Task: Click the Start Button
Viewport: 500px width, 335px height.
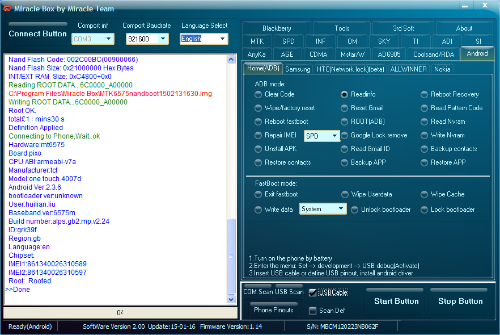Action: [396, 301]
